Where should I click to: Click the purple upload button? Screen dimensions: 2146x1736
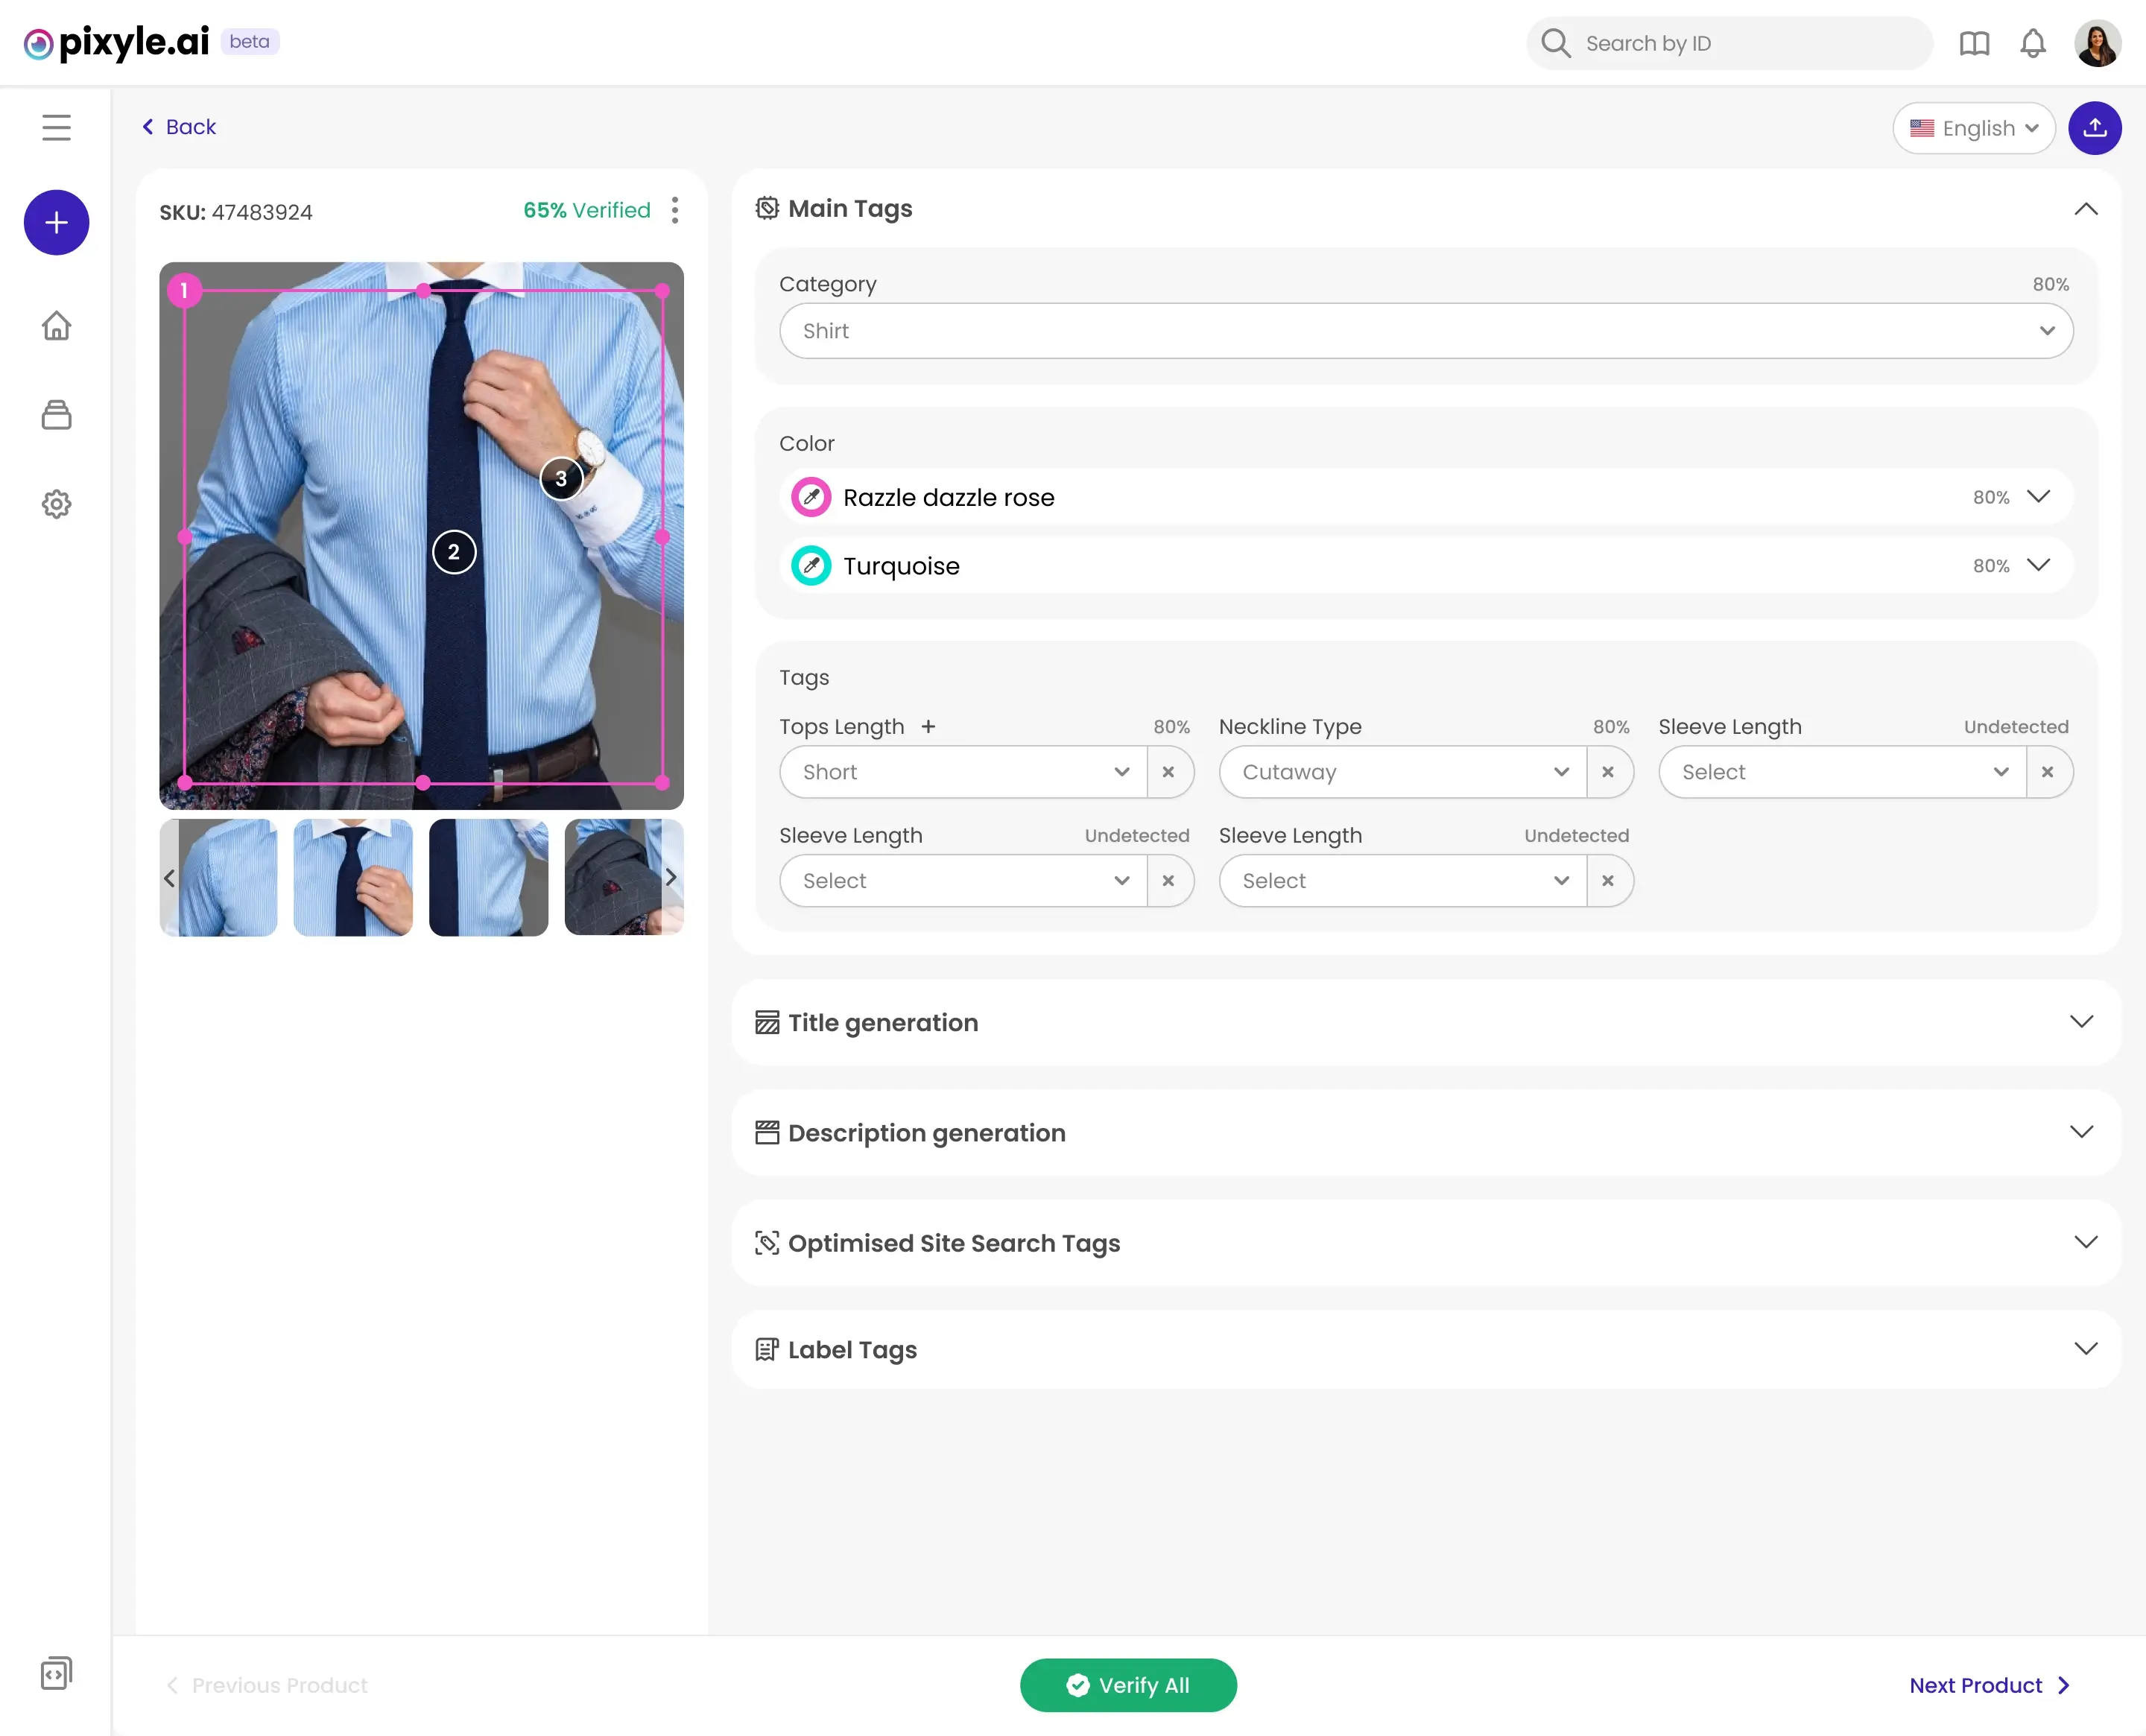click(2095, 128)
